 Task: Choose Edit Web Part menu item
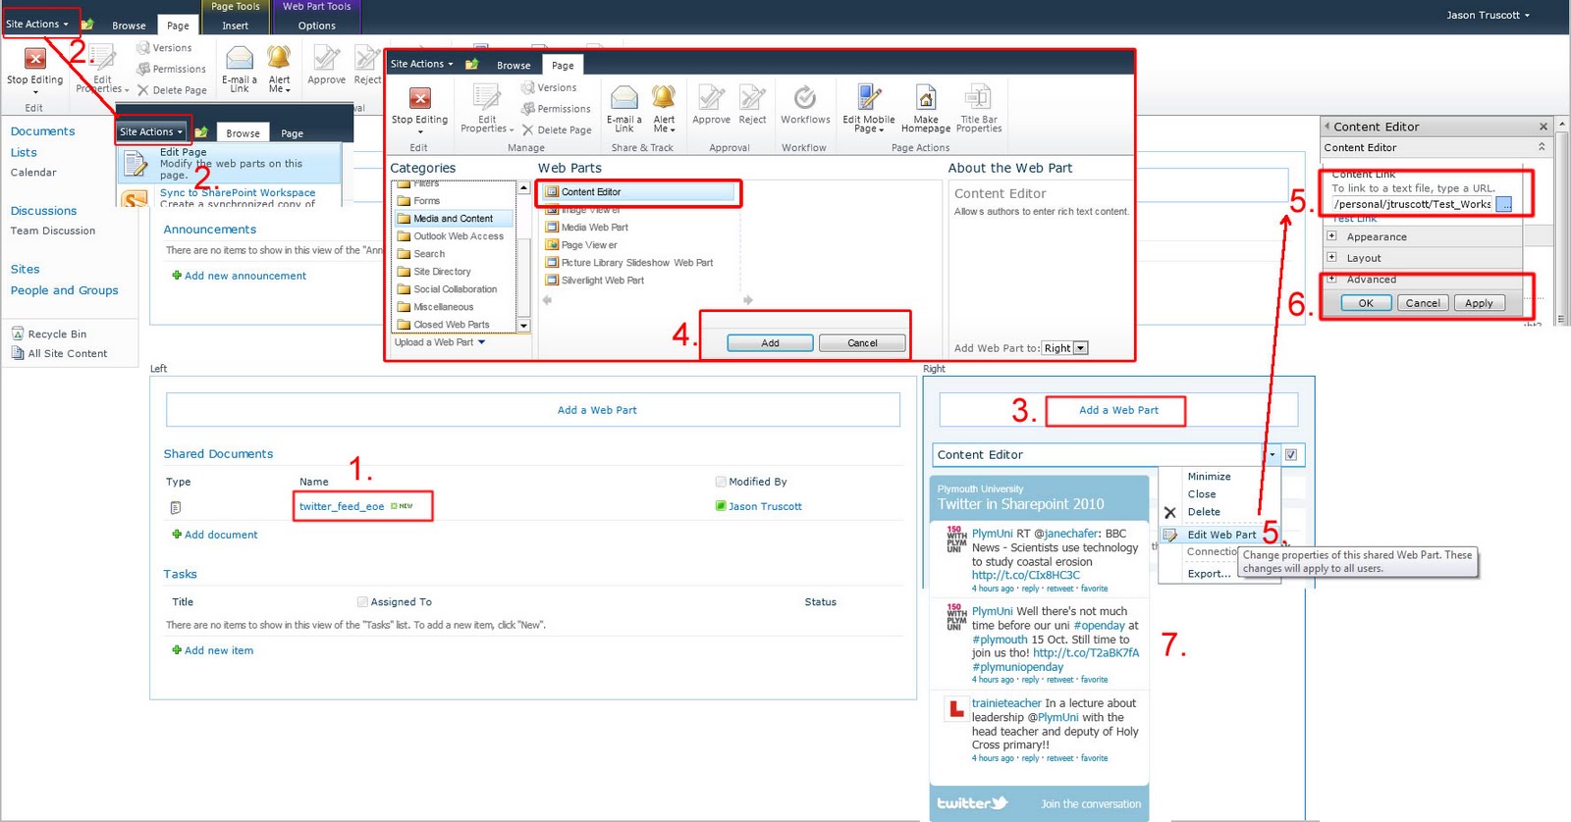[x=1219, y=535]
